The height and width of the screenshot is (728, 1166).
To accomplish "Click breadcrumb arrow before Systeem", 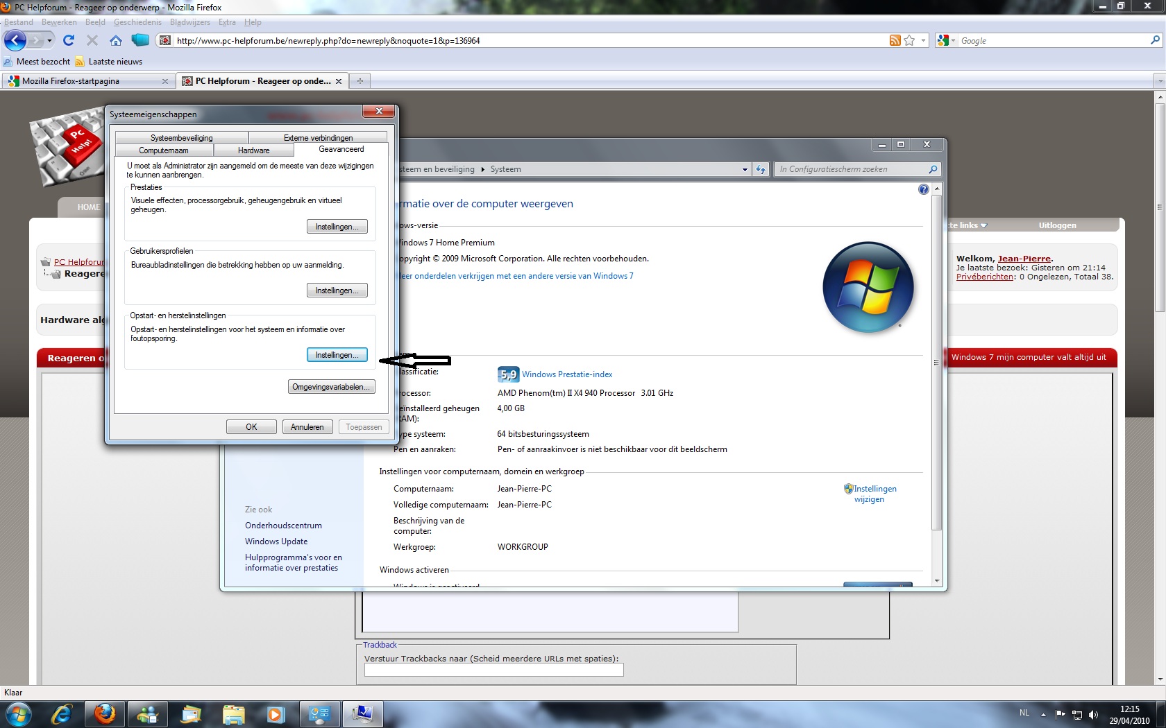I will click(482, 169).
